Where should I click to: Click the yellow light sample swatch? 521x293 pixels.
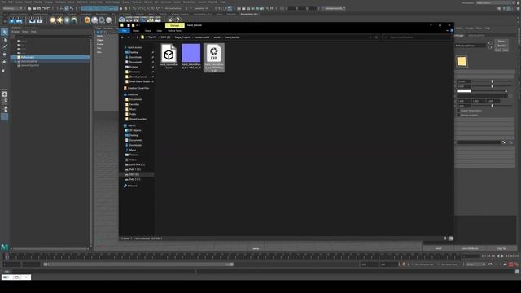tap(462, 62)
